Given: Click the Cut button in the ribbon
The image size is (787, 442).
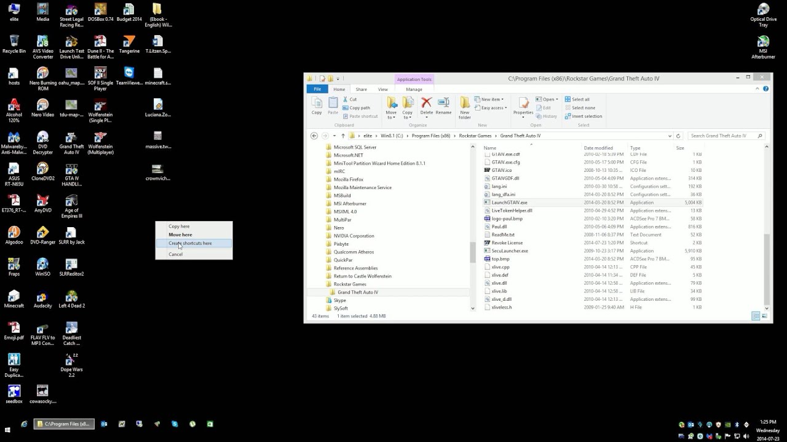Looking at the screenshot, I should point(350,99).
